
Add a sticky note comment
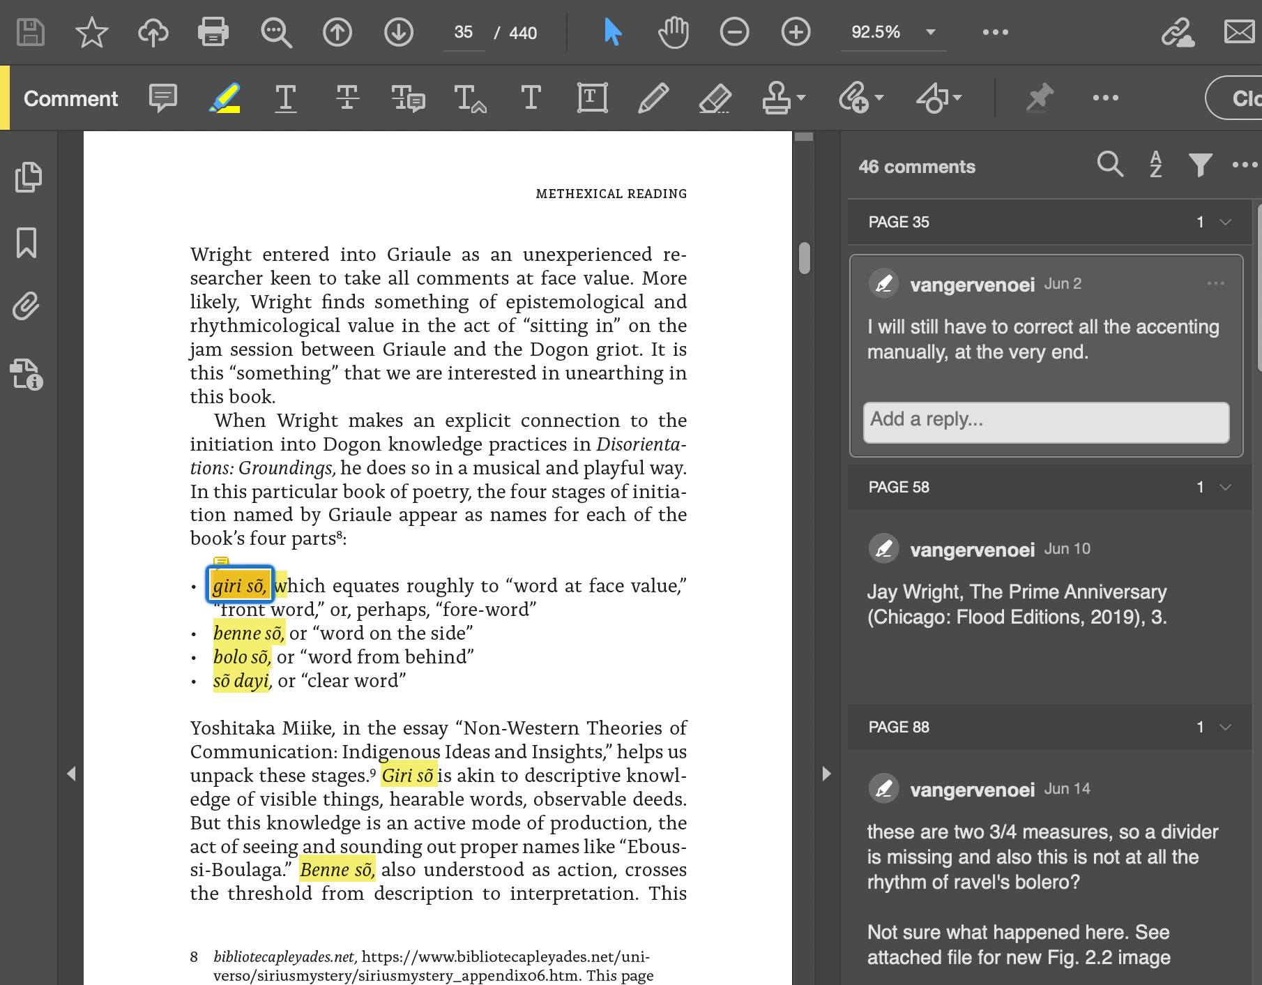[x=163, y=98]
